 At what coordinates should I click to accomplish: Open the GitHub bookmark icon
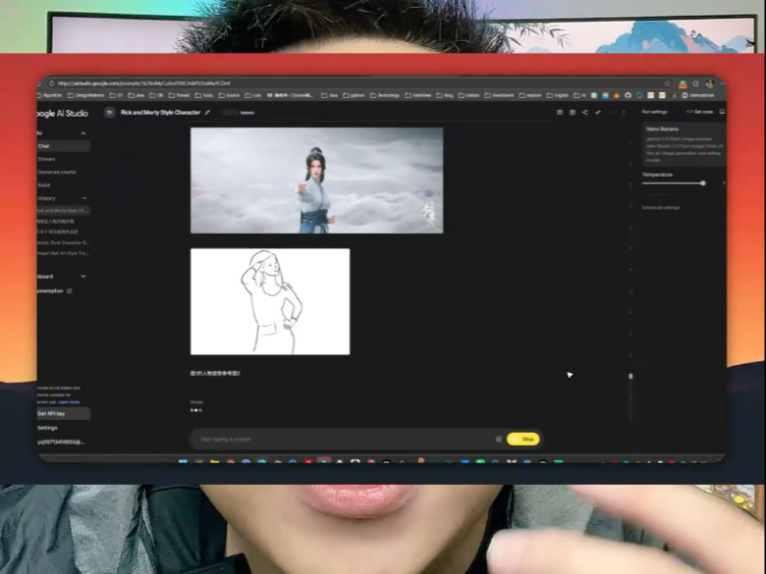pyautogui.click(x=628, y=95)
